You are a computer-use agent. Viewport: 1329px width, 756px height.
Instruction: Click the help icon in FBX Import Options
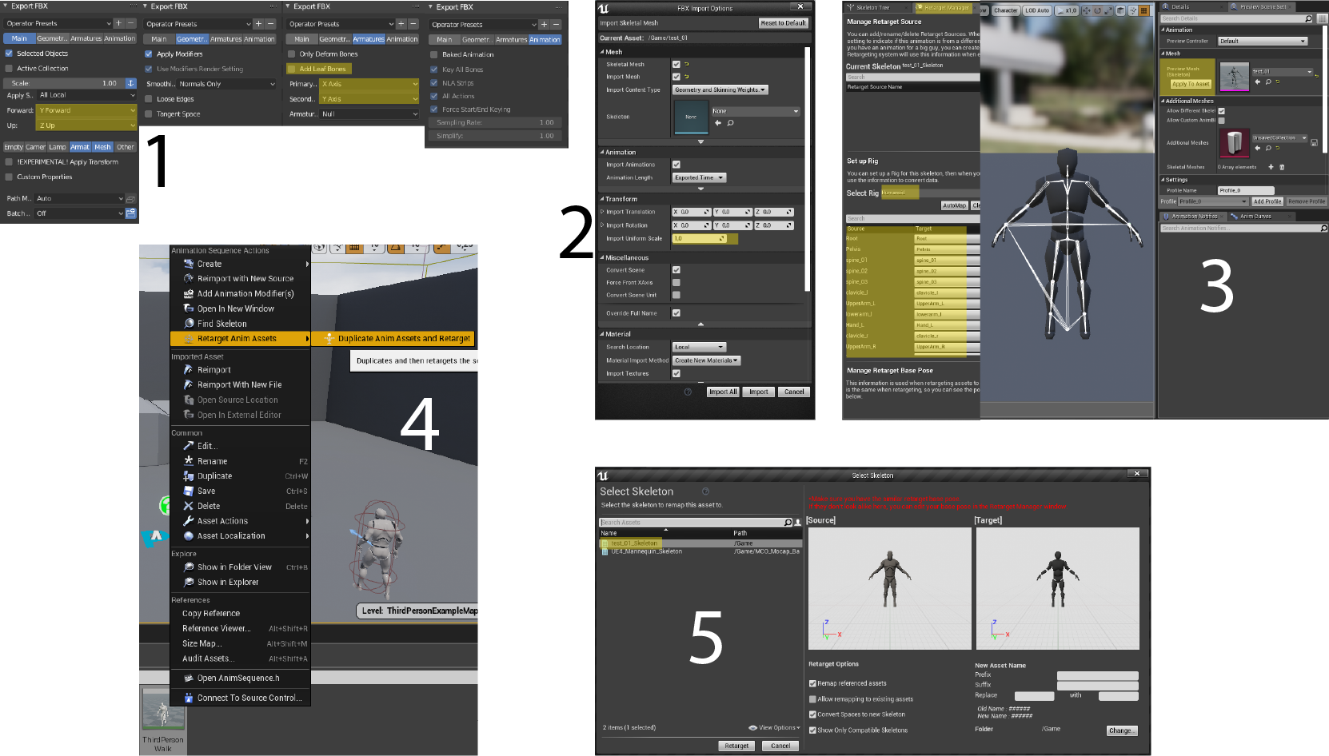coord(688,392)
